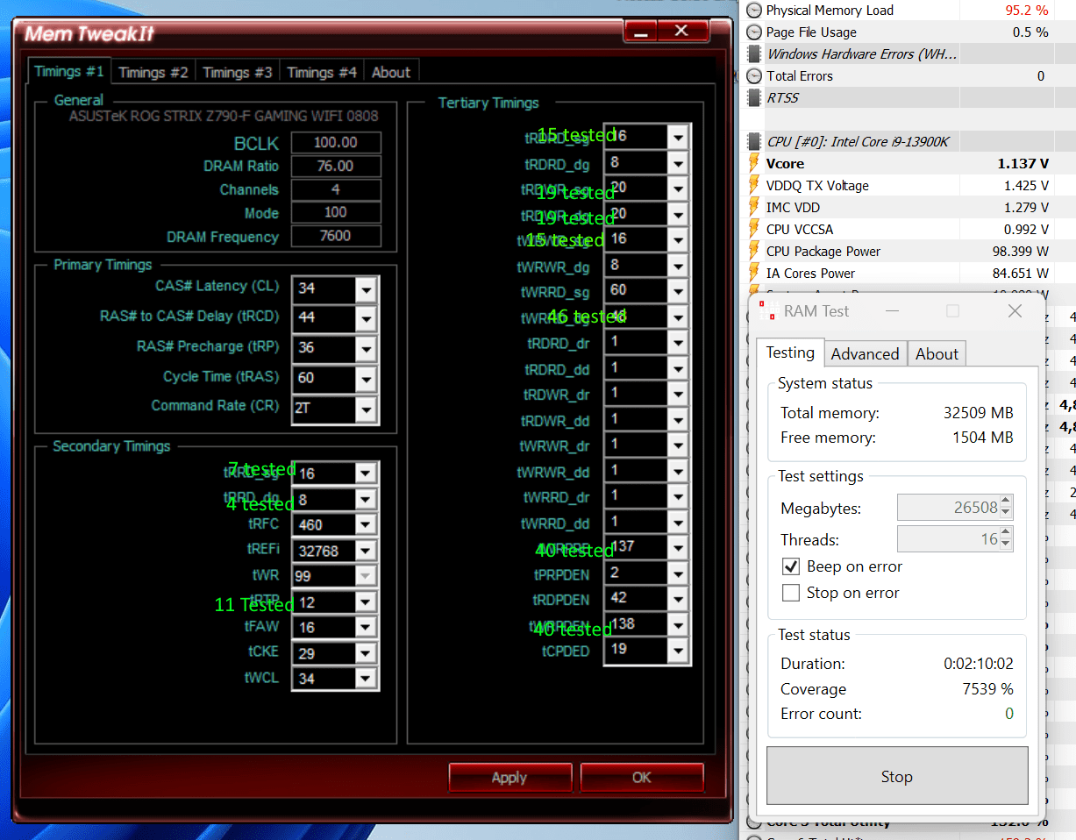Click the VDDQ TX Voltage bolt icon
The width and height of the screenshot is (1076, 840).
pyautogui.click(x=753, y=186)
